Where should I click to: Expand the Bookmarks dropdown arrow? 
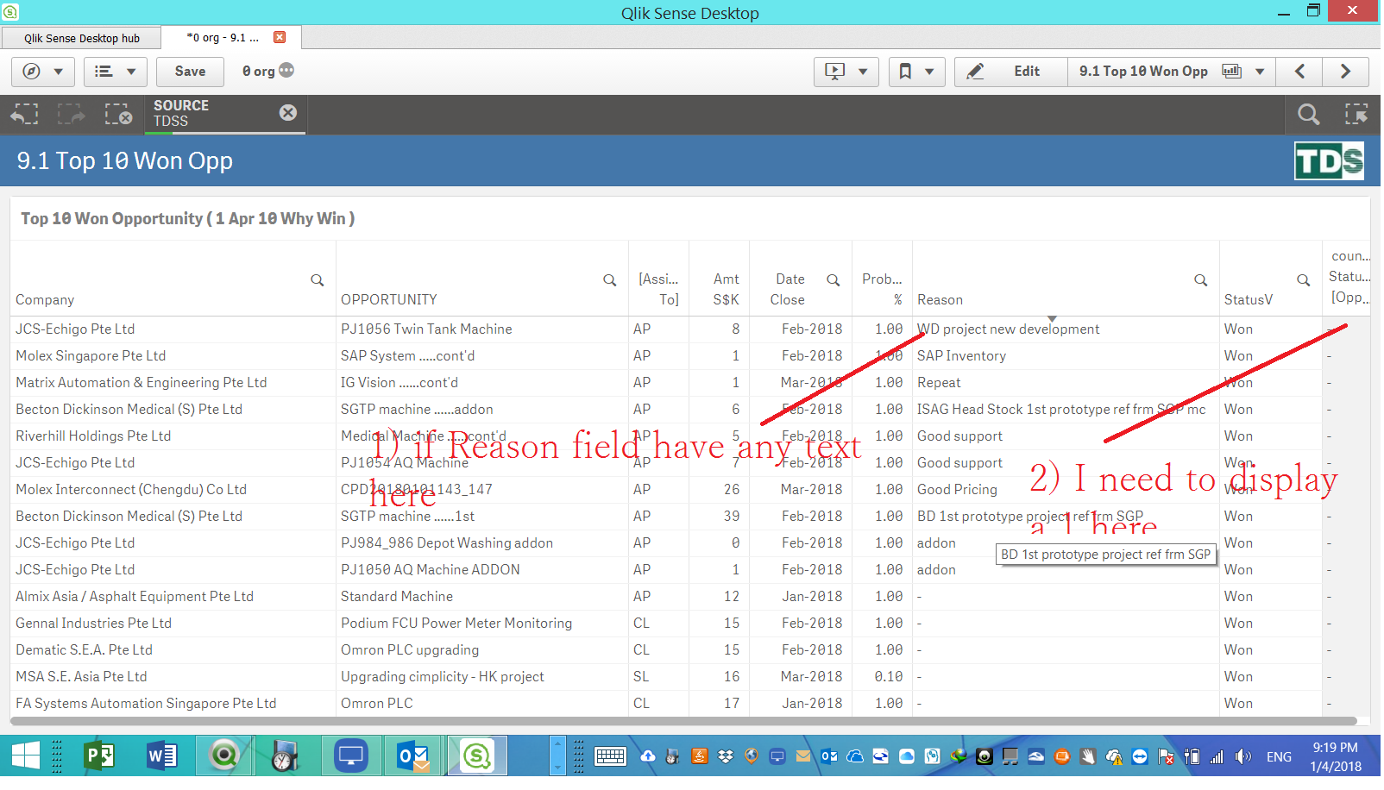[929, 72]
